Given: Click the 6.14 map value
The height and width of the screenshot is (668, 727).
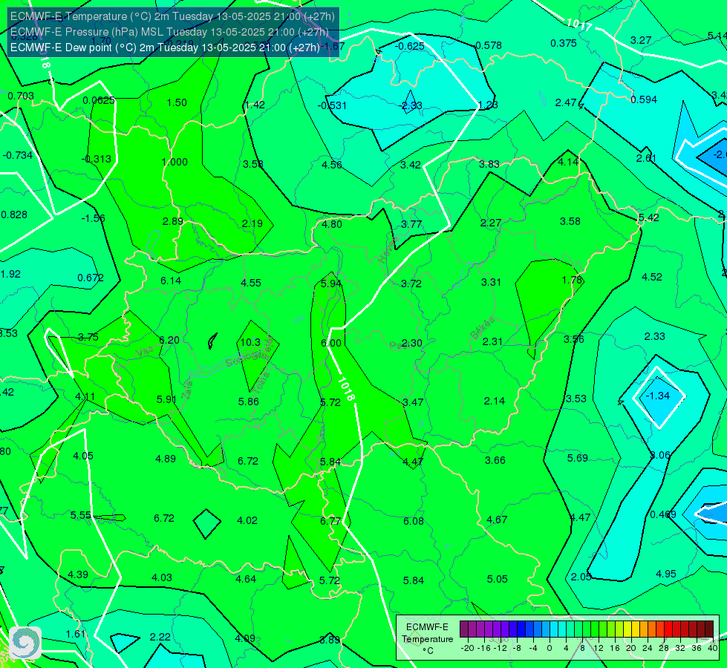Looking at the screenshot, I should pyautogui.click(x=171, y=281).
